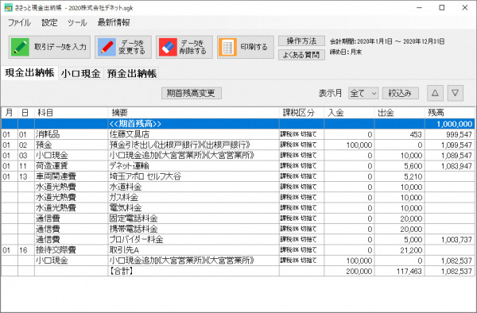Open the 表示月 month dropdown
The width and height of the screenshot is (477, 313).
coord(363,93)
